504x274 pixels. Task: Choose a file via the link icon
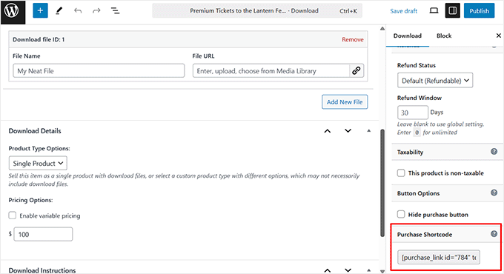pos(357,70)
